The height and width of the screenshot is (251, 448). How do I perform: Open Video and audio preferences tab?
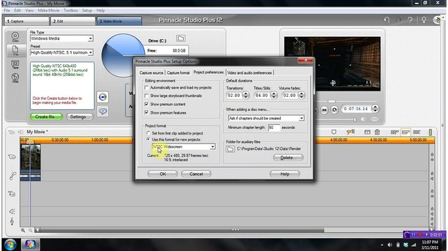pos(249,73)
